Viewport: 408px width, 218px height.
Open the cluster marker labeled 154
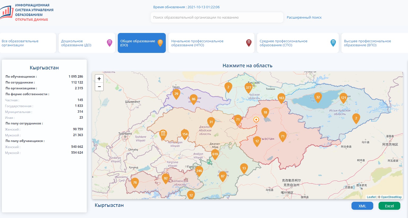(185, 134)
